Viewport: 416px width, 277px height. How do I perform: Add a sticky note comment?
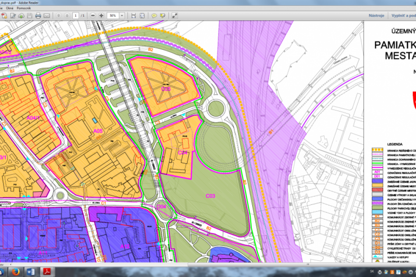(x=154, y=16)
